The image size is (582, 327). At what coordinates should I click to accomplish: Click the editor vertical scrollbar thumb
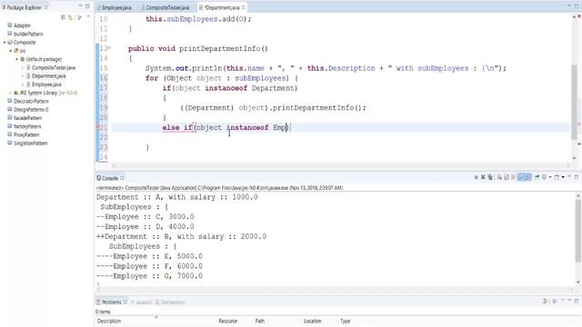click(574, 102)
